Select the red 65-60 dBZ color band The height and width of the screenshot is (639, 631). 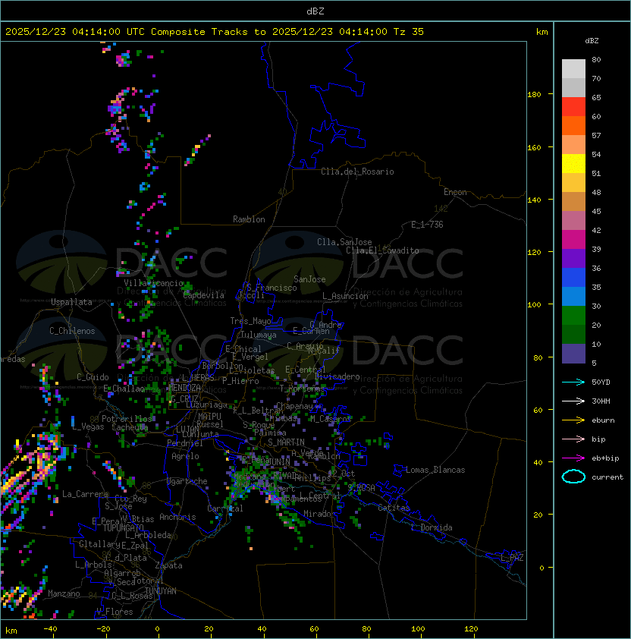coord(573,107)
